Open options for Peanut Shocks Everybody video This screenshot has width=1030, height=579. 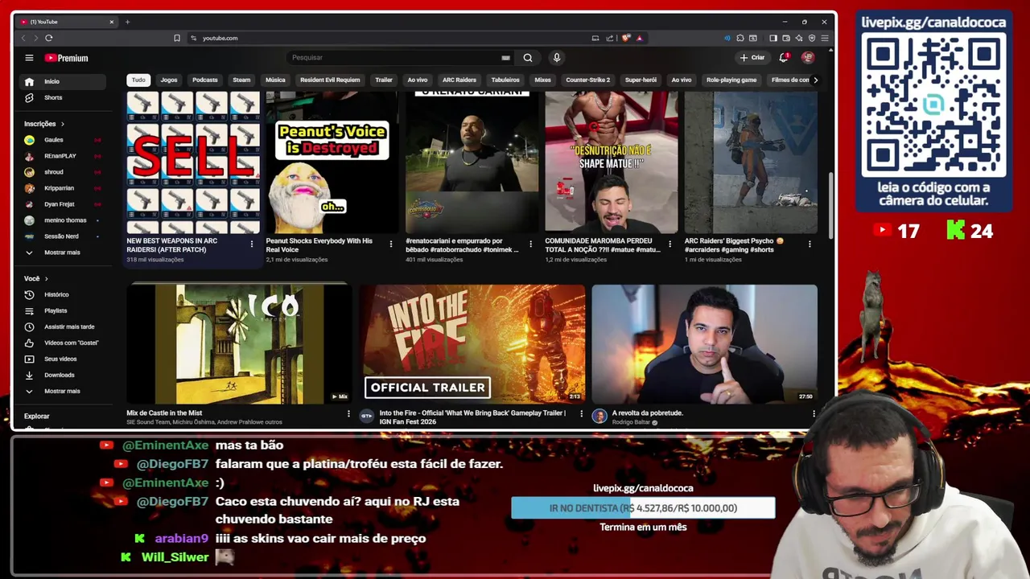391,244
